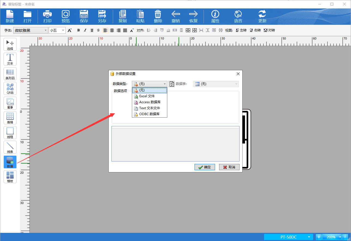
Task: Click the data preview list area
Action: pyautogui.click(x=175, y=144)
